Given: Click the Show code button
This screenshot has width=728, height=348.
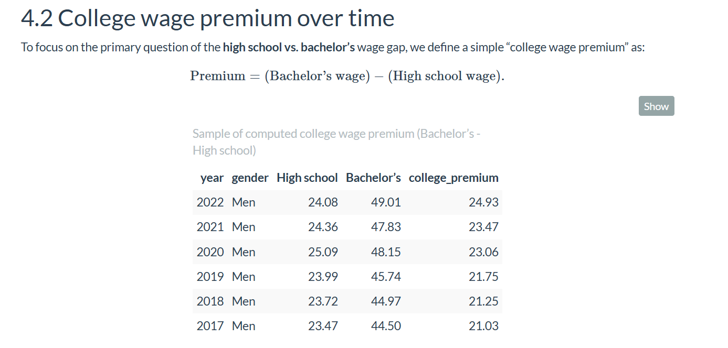Looking at the screenshot, I should [656, 106].
